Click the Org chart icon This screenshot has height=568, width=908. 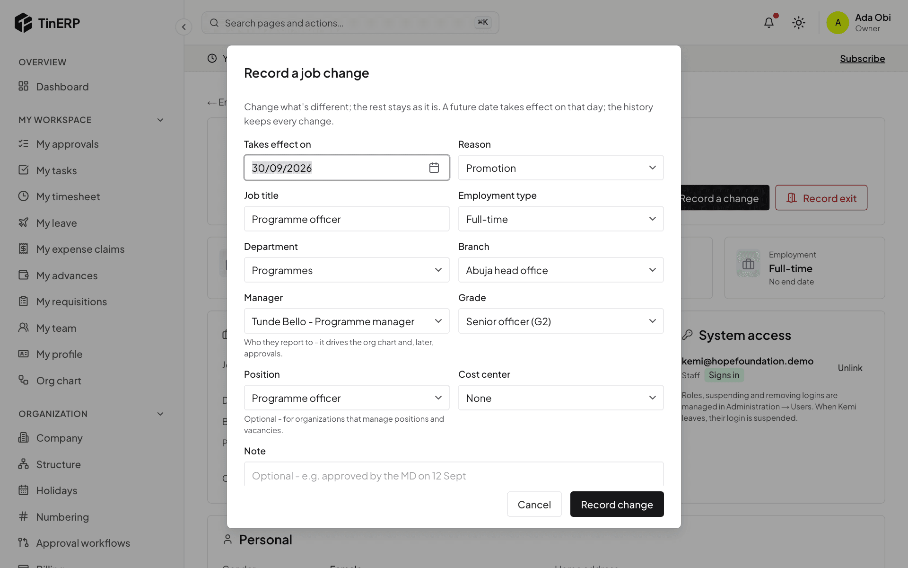[x=24, y=380]
